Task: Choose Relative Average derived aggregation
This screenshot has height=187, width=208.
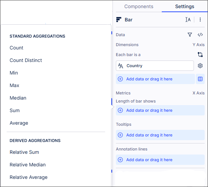Action: tap(28, 177)
